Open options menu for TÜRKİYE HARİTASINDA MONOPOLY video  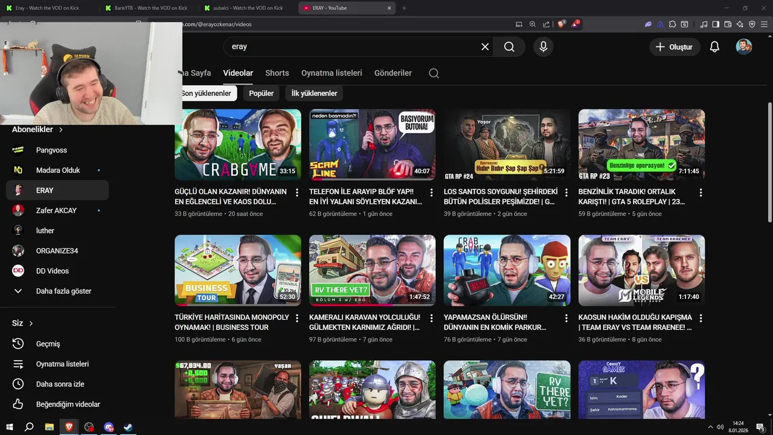[x=297, y=318]
